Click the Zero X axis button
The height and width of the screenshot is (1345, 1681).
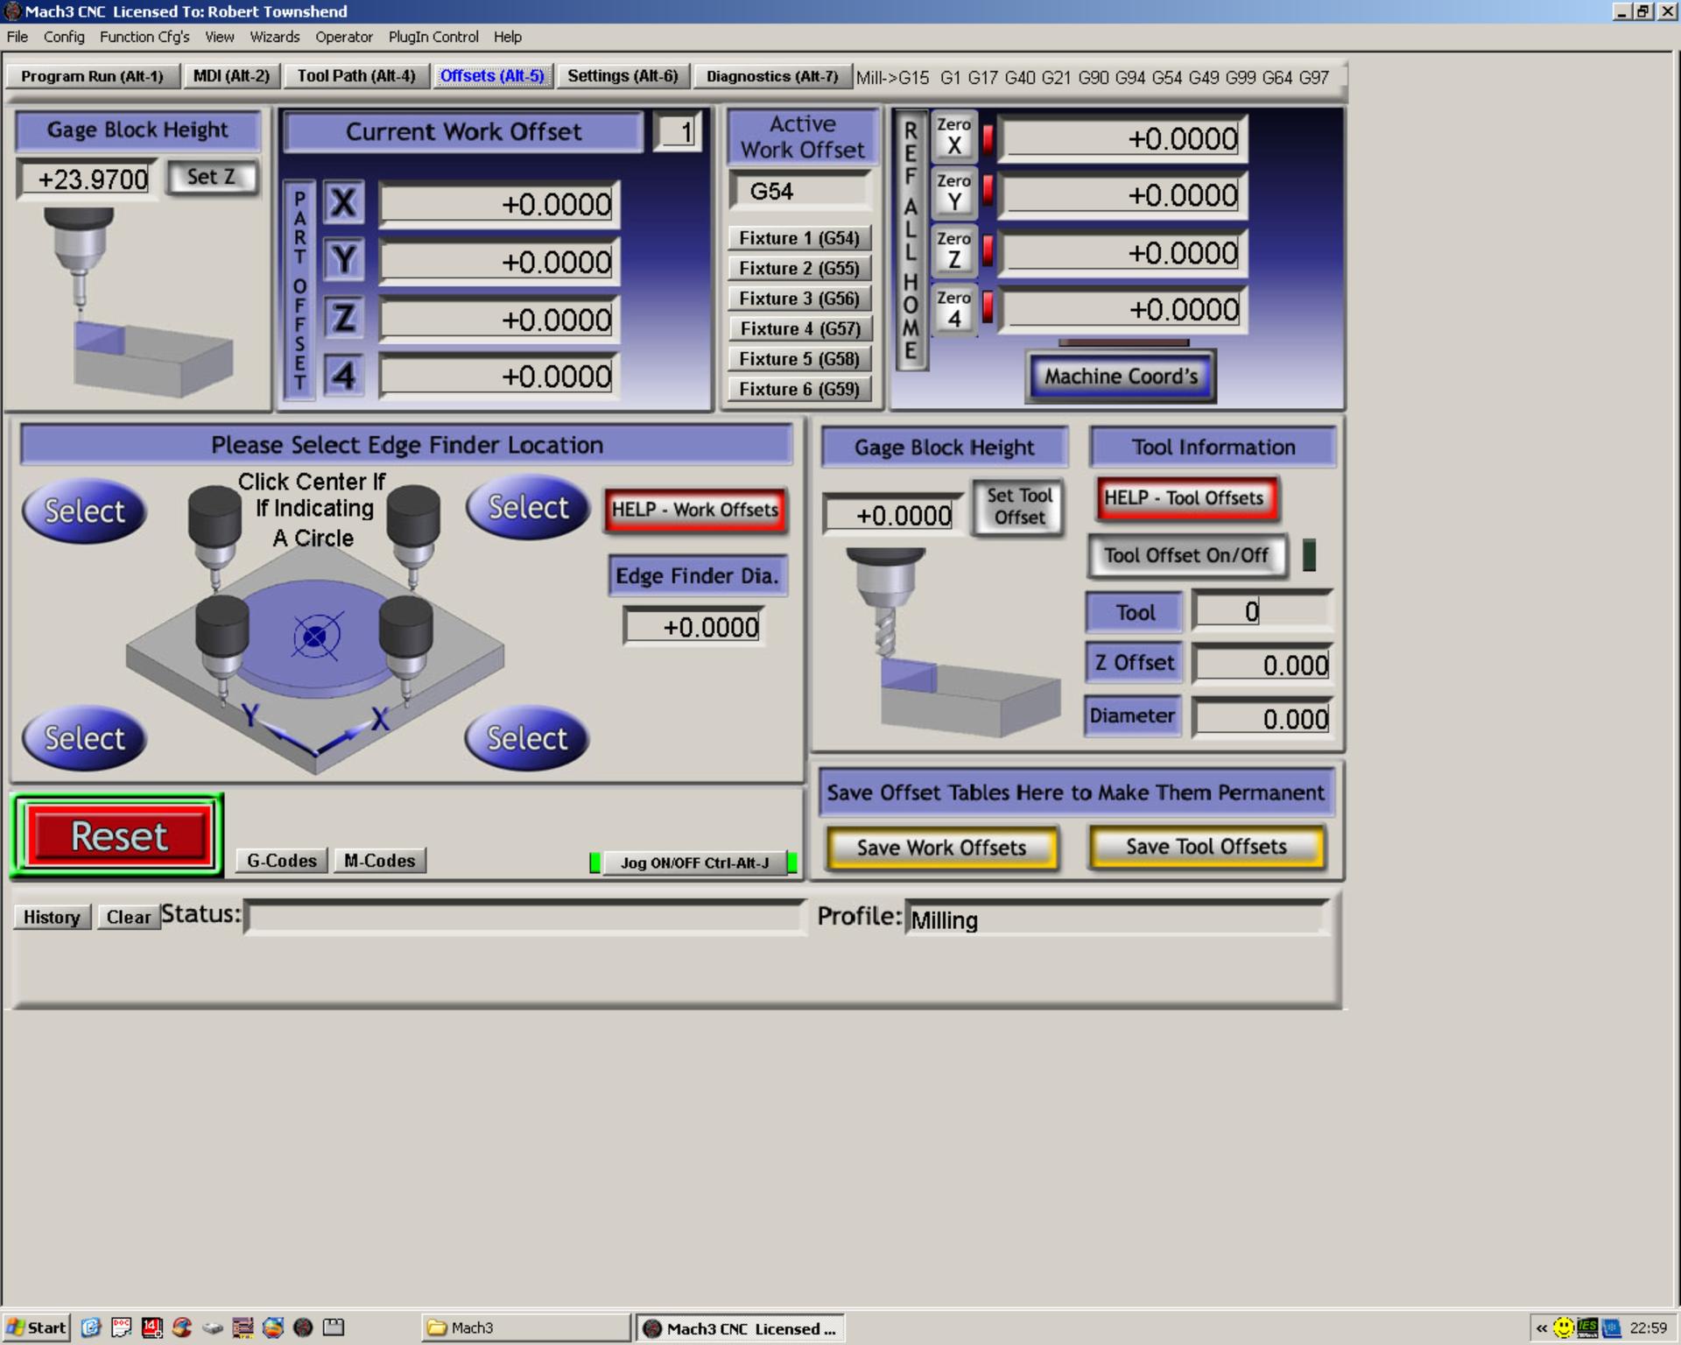(953, 137)
